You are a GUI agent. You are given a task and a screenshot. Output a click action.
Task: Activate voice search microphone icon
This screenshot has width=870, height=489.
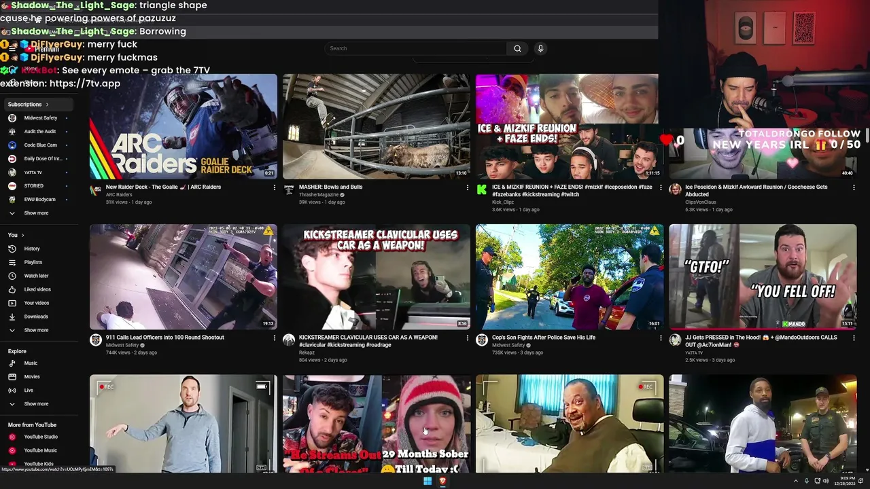pyautogui.click(x=540, y=48)
